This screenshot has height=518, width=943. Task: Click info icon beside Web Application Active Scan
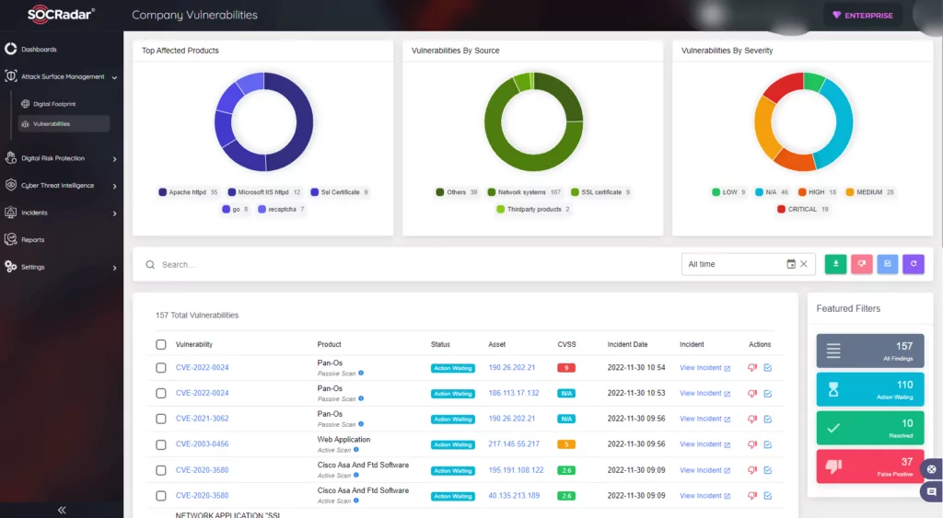pyautogui.click(x=356, y=450)
